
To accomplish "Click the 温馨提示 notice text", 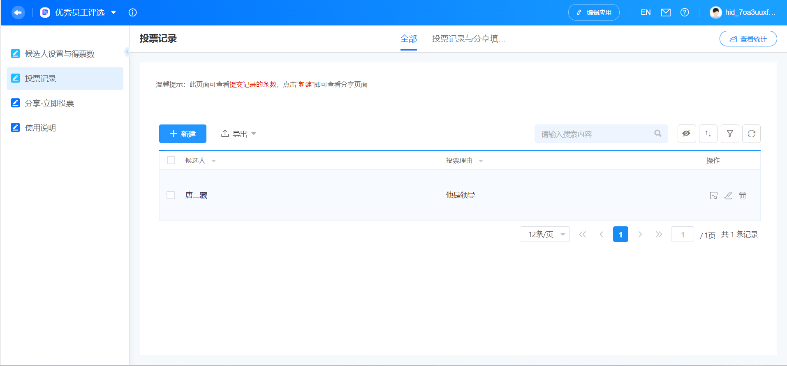I will 262,85.
